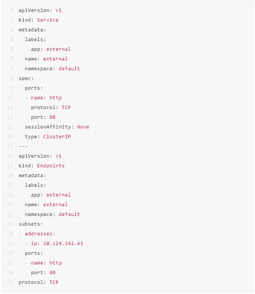Image resolution: width=255 pixels, height=294 pixels.
Task: Click line number 8 in the gutter
Action: point(12,78)
